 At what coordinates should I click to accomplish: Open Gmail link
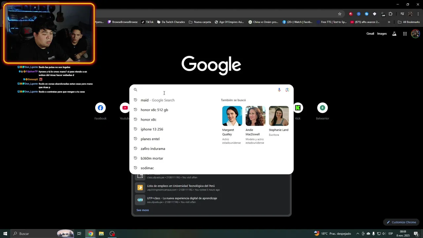click(370, 34)
